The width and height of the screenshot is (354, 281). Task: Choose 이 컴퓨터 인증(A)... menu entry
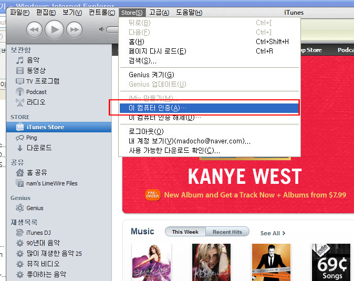pos(209,108)
